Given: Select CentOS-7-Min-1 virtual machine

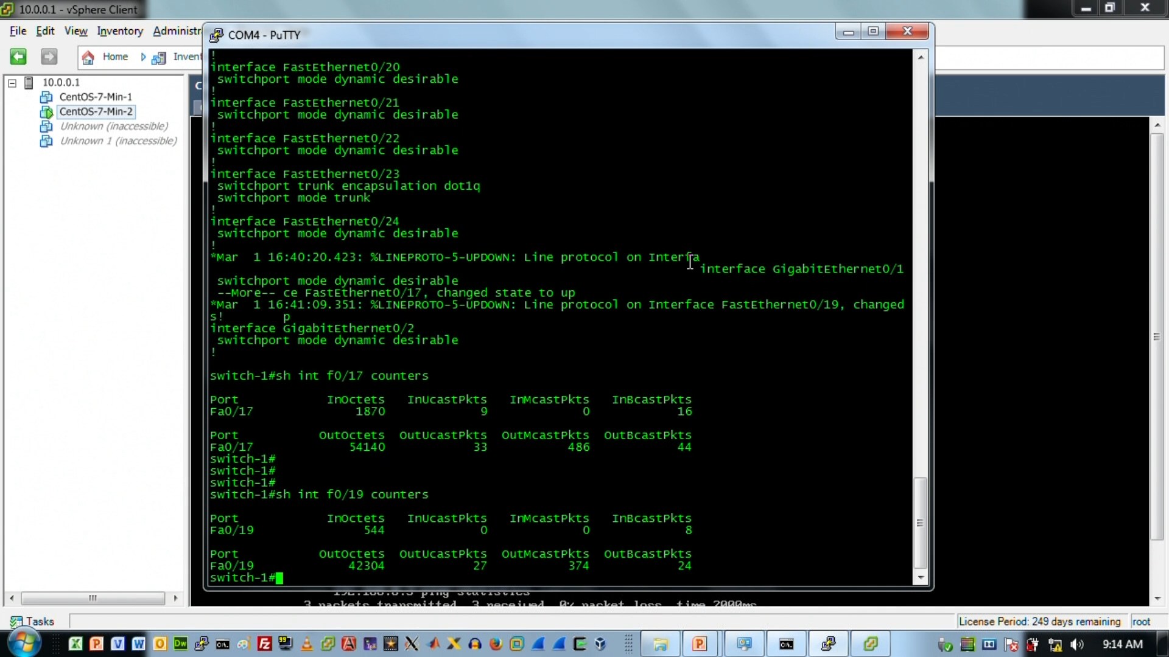Looking at the screenshot, I should coord(96,97).
